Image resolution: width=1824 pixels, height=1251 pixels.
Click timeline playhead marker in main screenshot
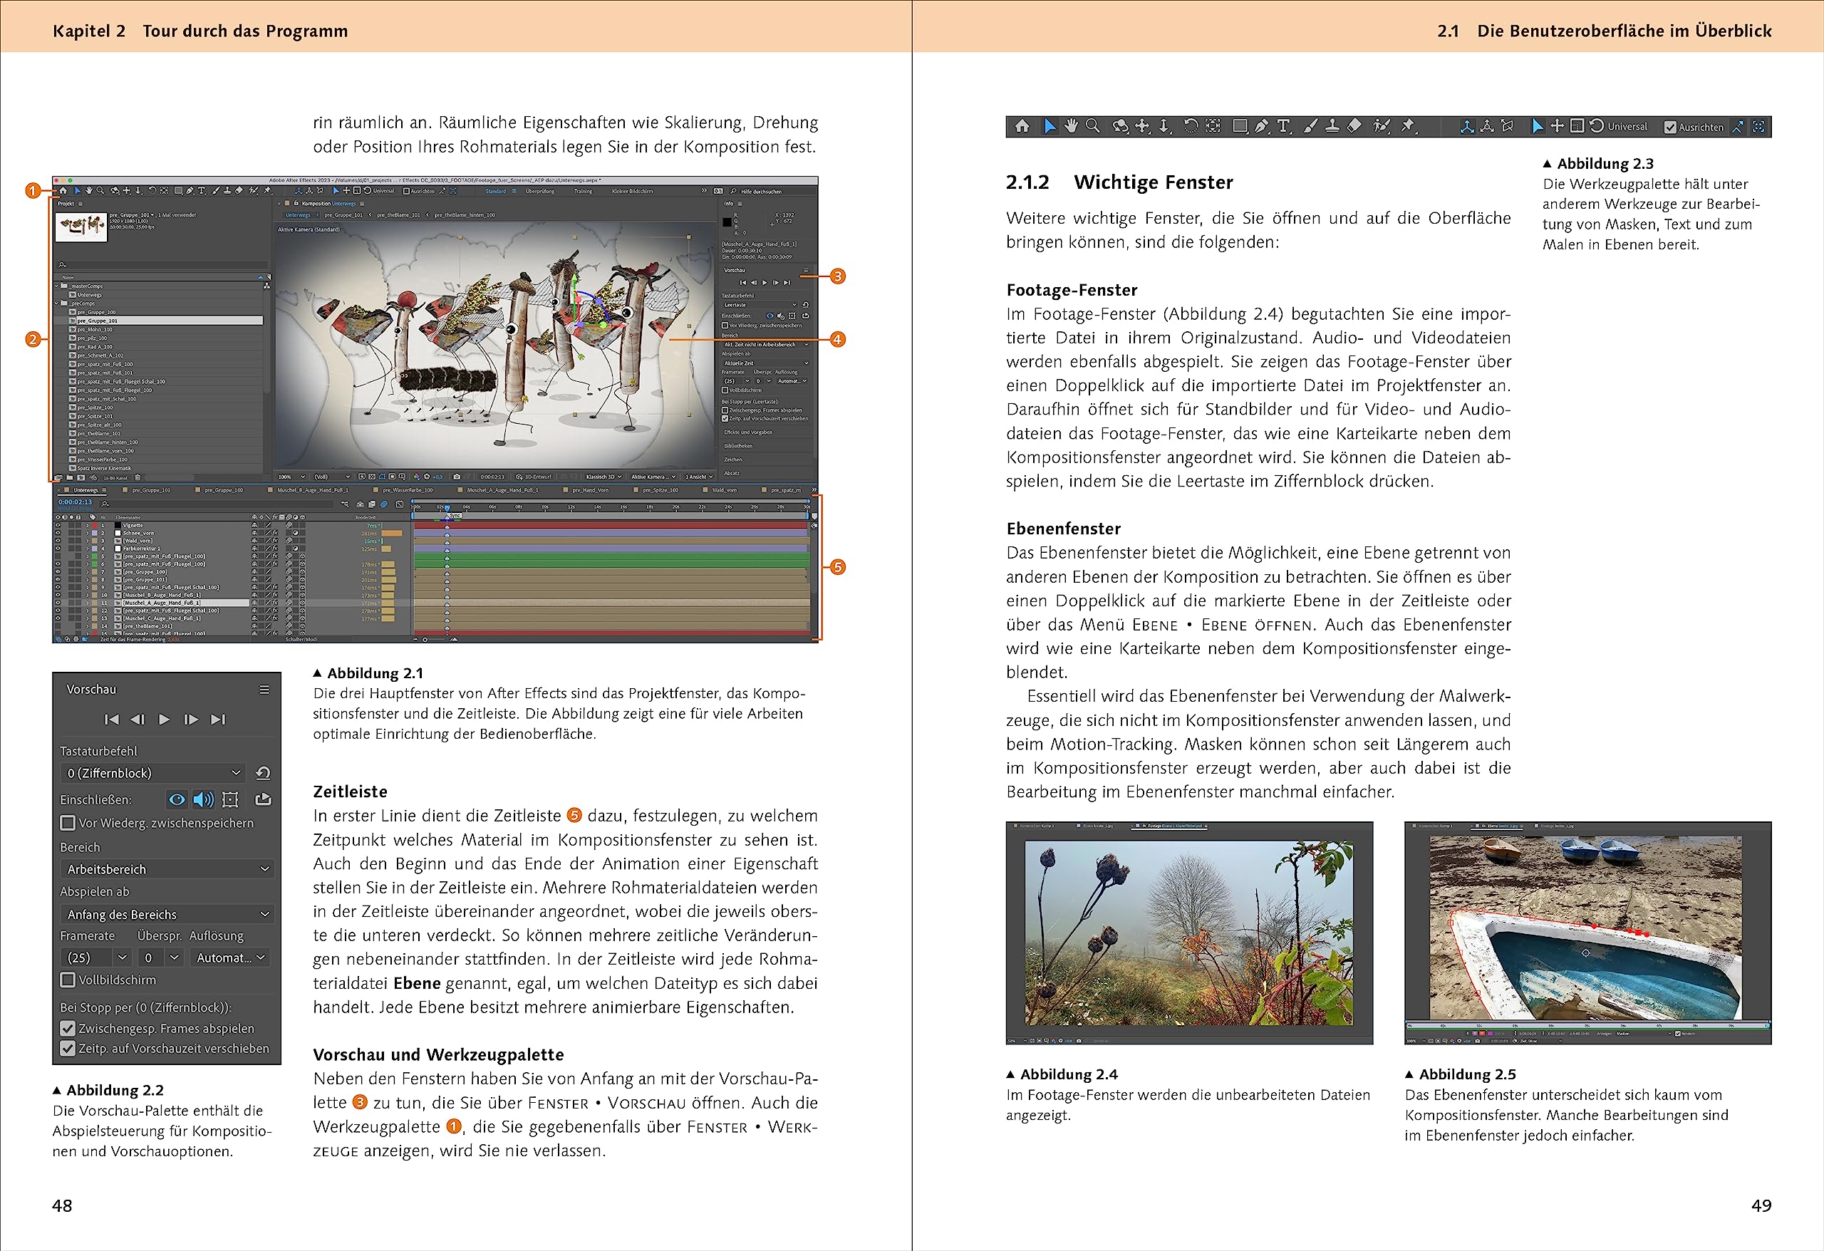pos(447,509)
